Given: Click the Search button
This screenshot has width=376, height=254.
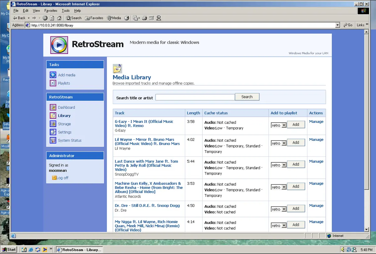Looking at the screenshot, I should pos(247,97).
